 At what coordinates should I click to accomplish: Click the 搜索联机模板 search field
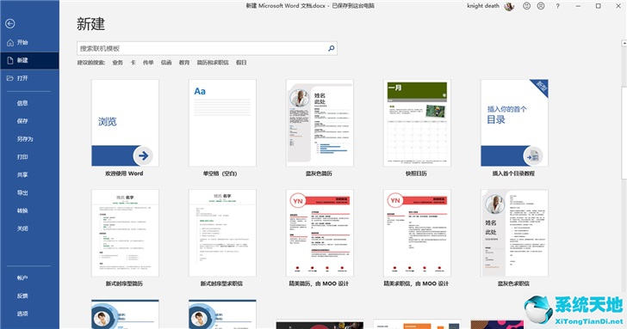207,48
